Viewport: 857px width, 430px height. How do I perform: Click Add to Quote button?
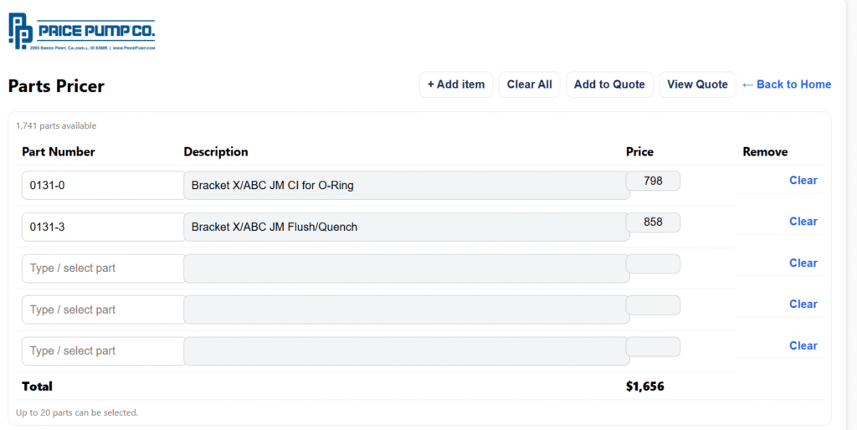[609, 84]
